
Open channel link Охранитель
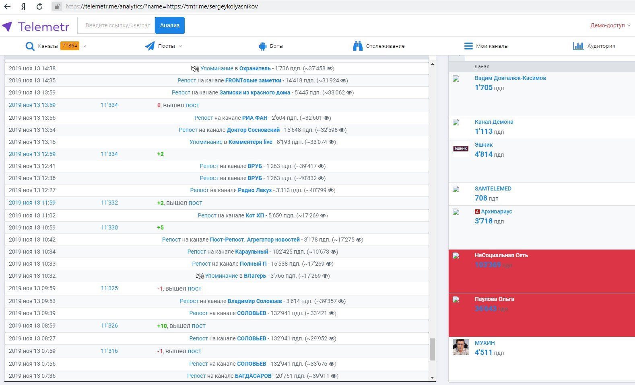pyautogui.click(x=255, y=69)
